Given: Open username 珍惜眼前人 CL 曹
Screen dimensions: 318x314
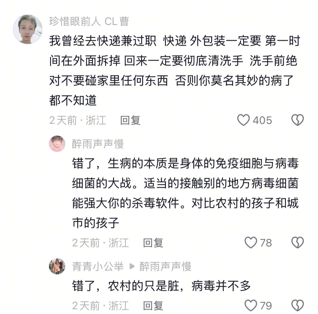Looking at the screenshot, I should (x=89, y=21).
